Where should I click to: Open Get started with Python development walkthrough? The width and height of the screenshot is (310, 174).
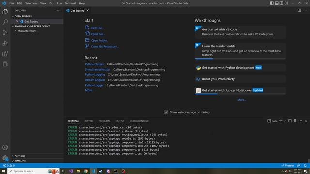(x=240, y=68)
